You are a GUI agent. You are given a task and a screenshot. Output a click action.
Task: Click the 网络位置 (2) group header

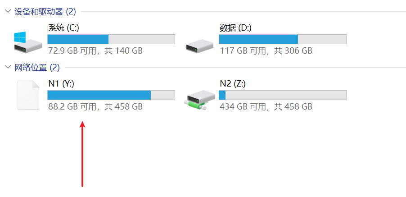tap(37, 68)
